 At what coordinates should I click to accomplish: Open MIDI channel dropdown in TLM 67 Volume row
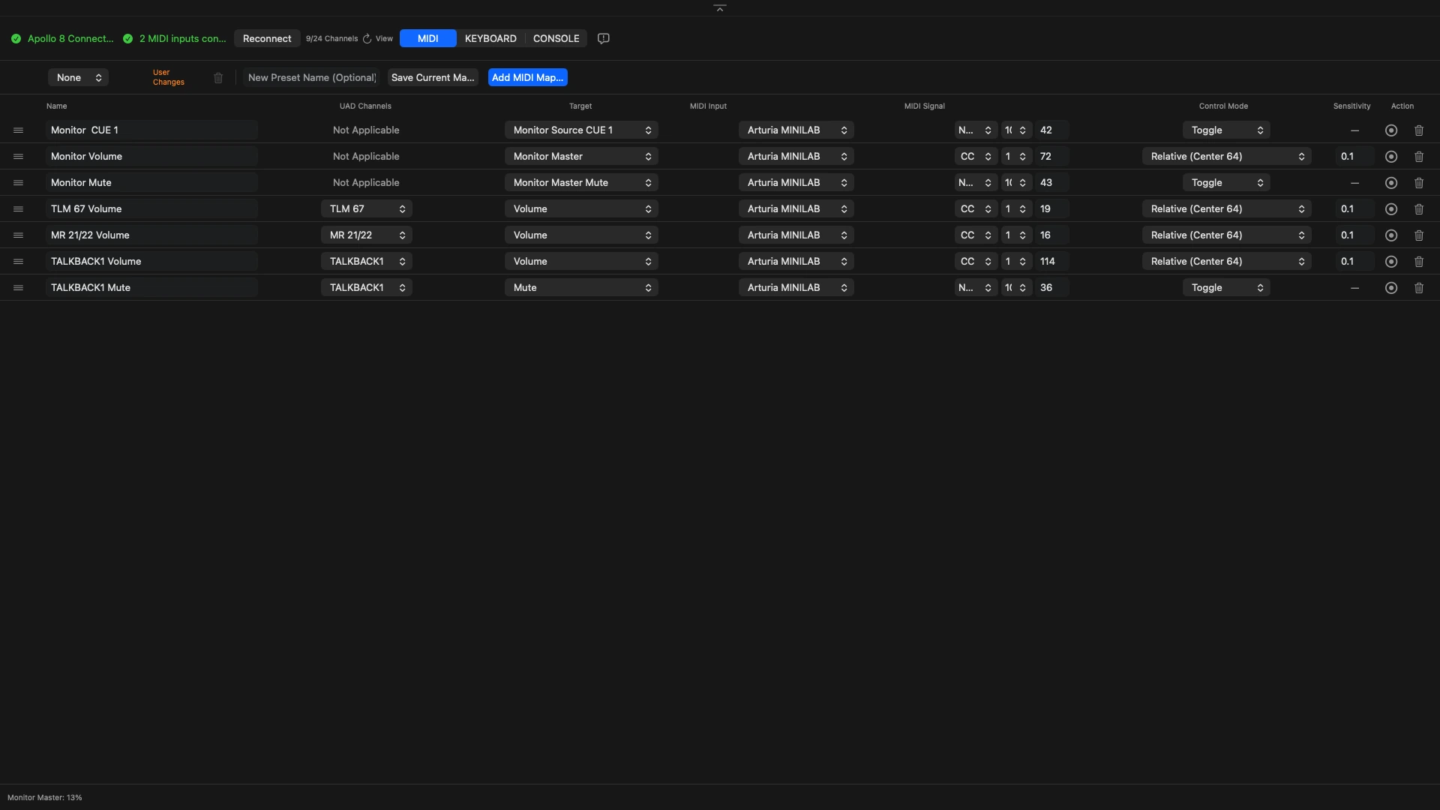(1016, 208)
